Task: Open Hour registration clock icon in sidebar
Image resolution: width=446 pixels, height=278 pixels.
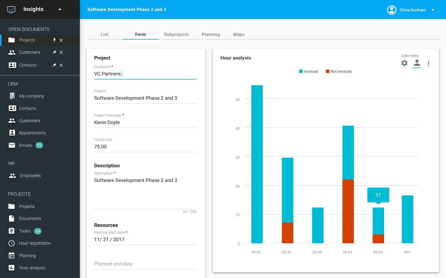Action: (x=11, y=243)
